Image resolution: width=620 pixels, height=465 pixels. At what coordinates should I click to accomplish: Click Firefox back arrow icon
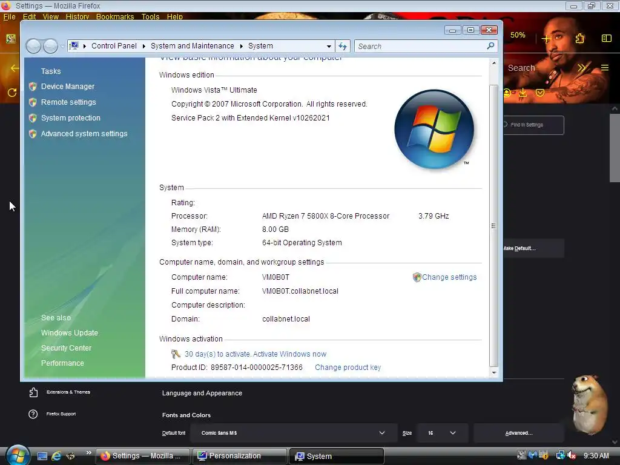point(15,68)
